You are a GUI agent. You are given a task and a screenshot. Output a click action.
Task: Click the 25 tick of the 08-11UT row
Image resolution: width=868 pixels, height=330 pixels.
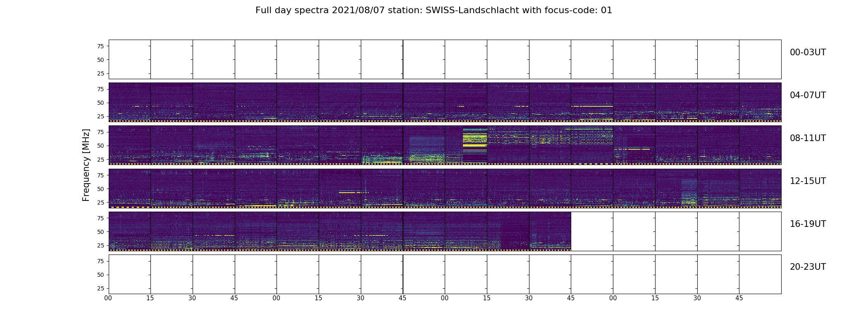(x=100, y=159)
